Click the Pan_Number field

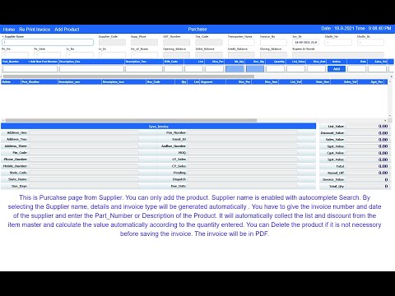(x=243, y=132)
